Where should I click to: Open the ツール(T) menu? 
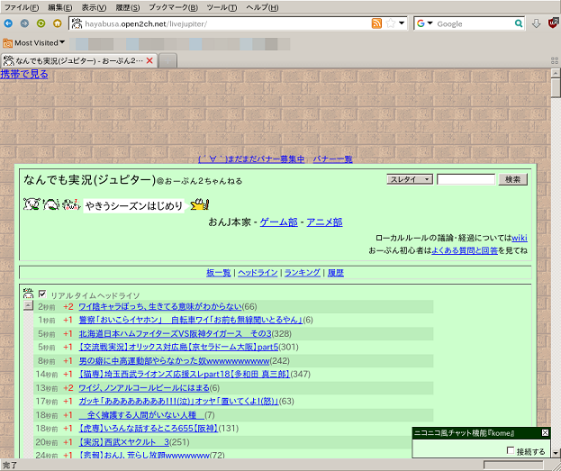coord(222,7)
